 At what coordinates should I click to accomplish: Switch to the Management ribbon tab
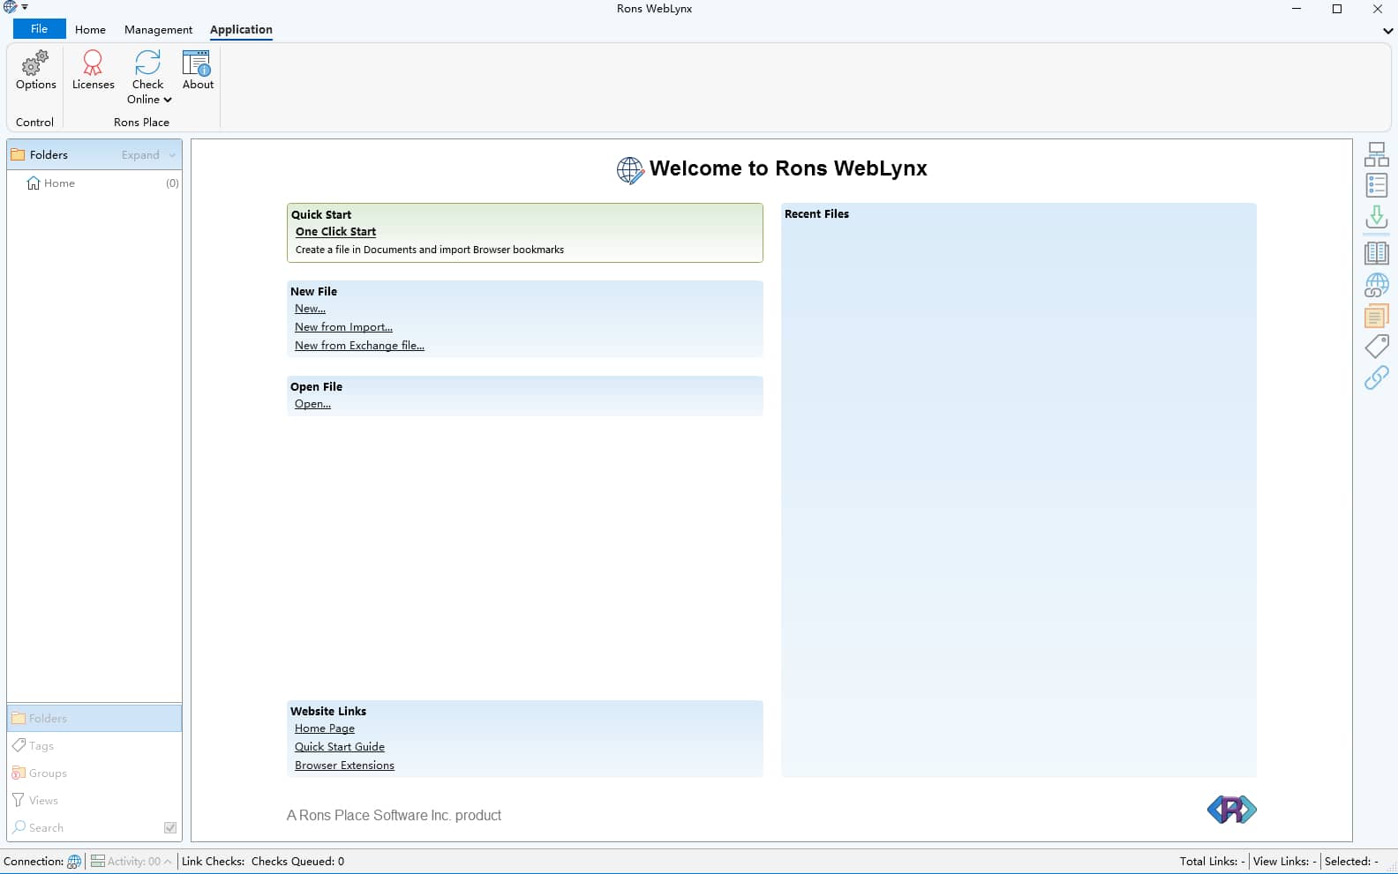pyautogui.click(x=158, y=29)
